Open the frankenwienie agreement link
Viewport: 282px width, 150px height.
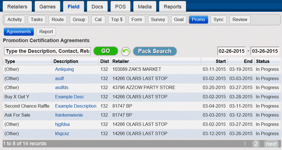(69, 115)
